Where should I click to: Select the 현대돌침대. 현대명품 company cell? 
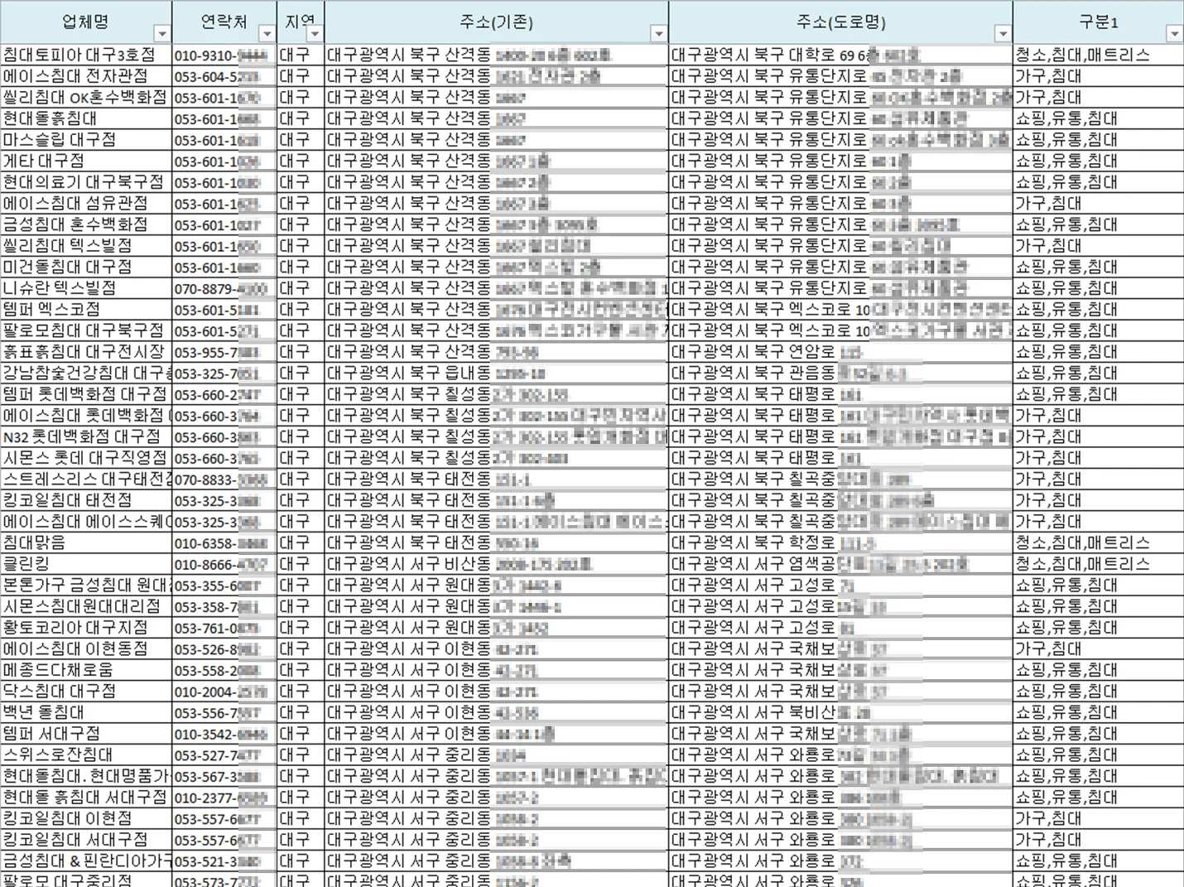pos(86,777)
